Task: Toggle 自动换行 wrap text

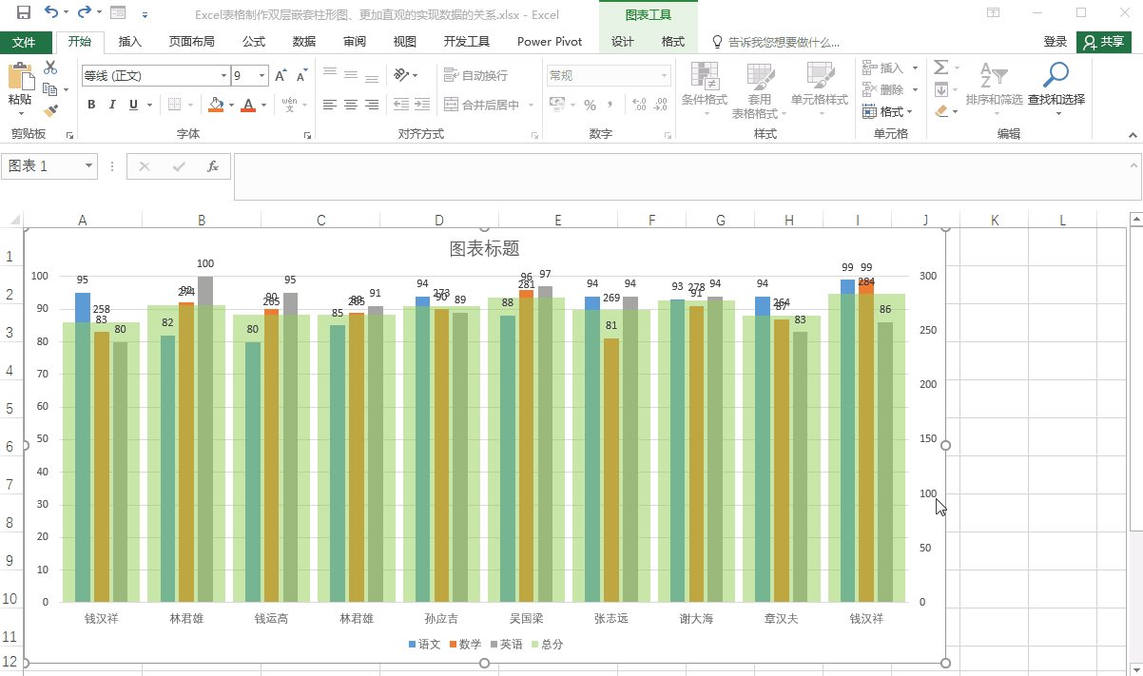Action: (476, 75)
